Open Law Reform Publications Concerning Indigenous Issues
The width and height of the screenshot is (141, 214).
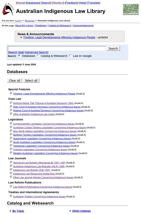[x=43, y=187]
